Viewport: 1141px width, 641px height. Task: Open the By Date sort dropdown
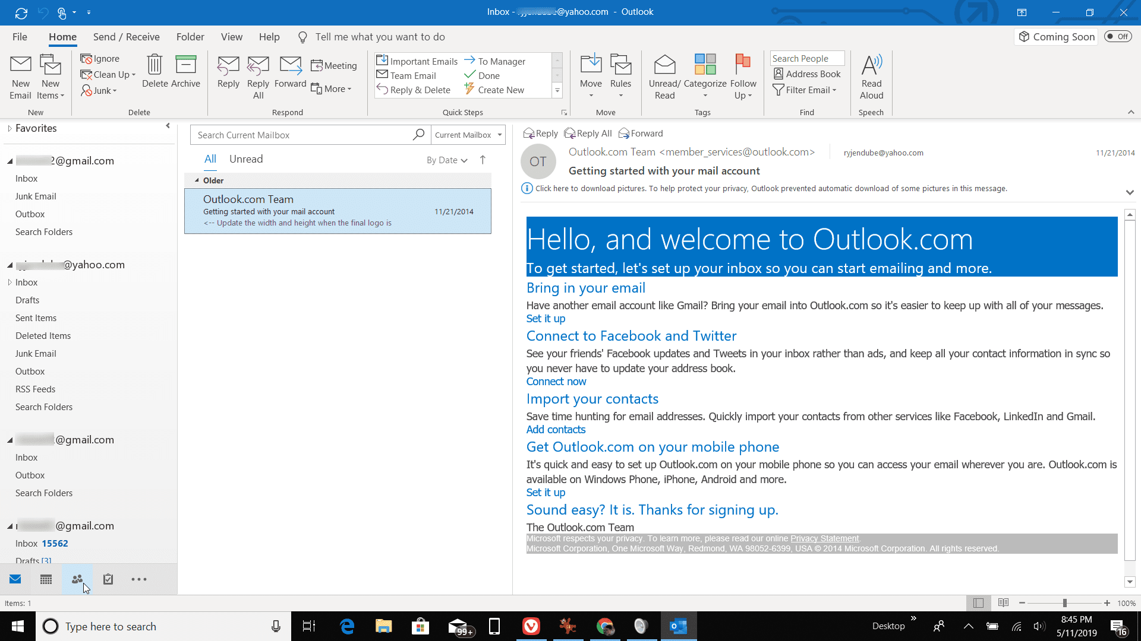point(447,160)
